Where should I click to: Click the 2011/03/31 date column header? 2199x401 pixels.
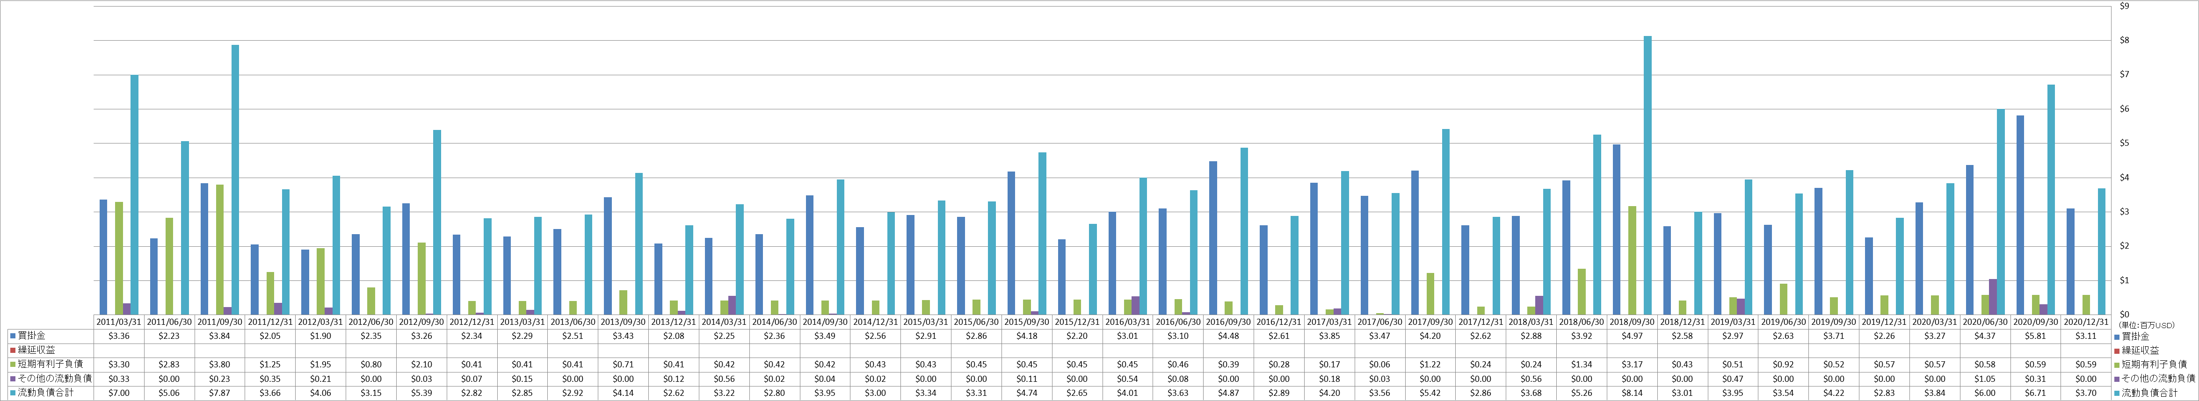(118, 322)
